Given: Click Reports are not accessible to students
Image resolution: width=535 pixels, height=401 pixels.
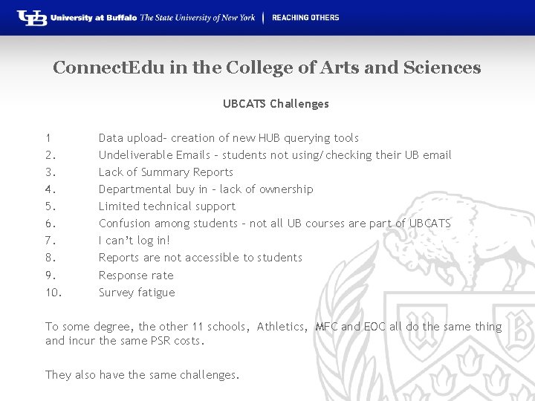Looking at the screenshot, I should click(x=201, y=258).
